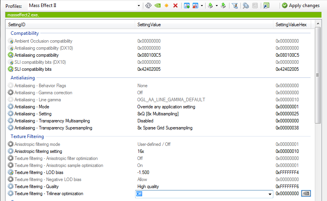Click hex value 0x00000038

click(287, 128)
